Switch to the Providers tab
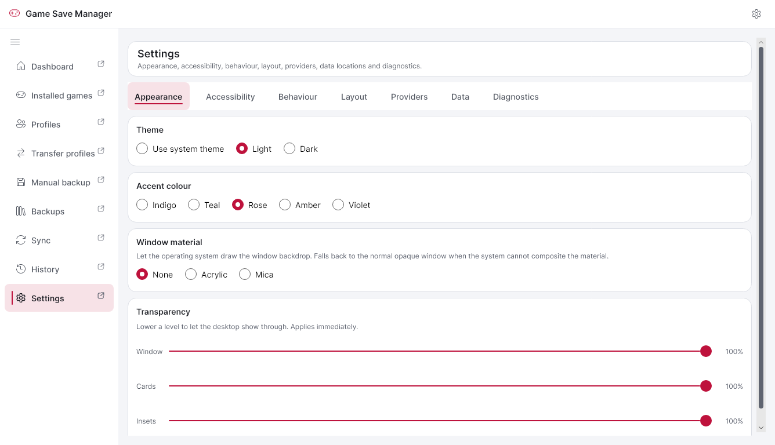The image size is (775, 445). (x=409, y=97)
